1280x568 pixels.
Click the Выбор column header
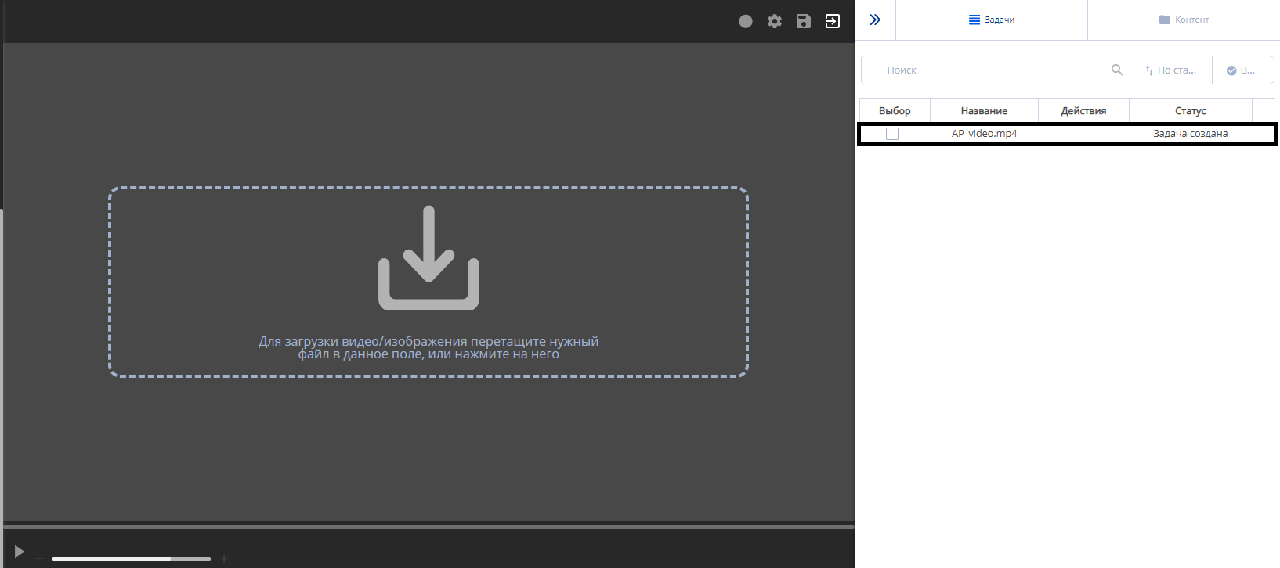[x=895, y=110]
